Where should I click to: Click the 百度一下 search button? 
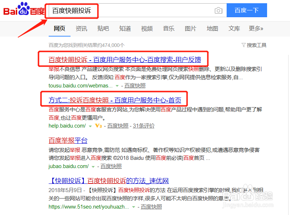247,10
